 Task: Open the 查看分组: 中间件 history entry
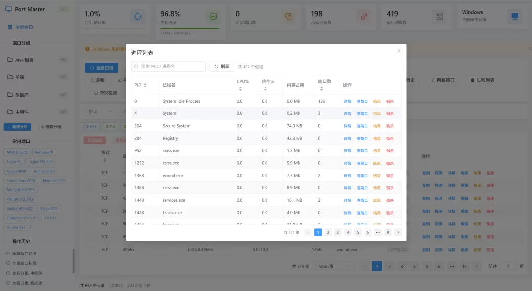(x=25, y=273)
